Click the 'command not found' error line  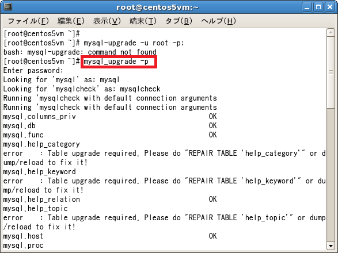coord(80,52)
